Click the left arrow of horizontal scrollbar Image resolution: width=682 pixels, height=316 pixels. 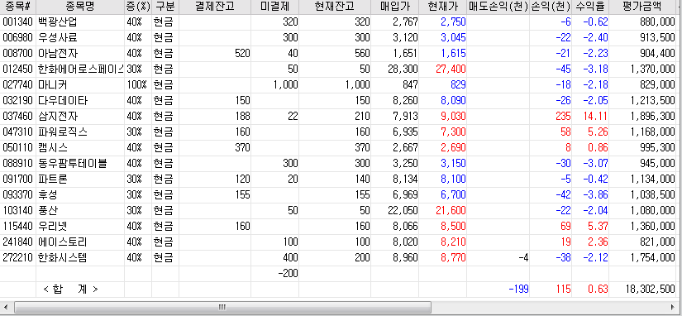pos(6,307)
